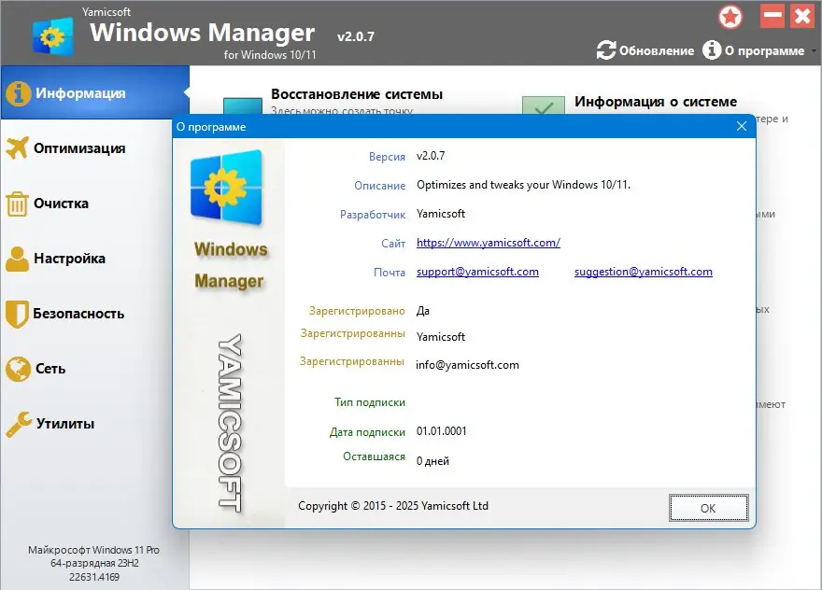Viewport: 822px width, 590px height.
Task: Close the Windows Manager main window
Action: tap(802, 16)
